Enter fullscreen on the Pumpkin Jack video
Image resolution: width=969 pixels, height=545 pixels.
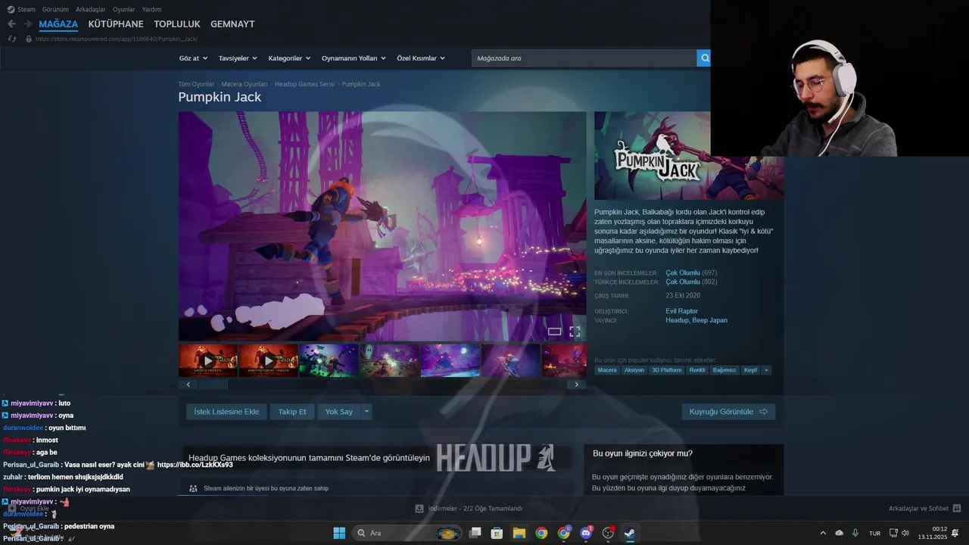pyautogui.click(x=575, y=332)
